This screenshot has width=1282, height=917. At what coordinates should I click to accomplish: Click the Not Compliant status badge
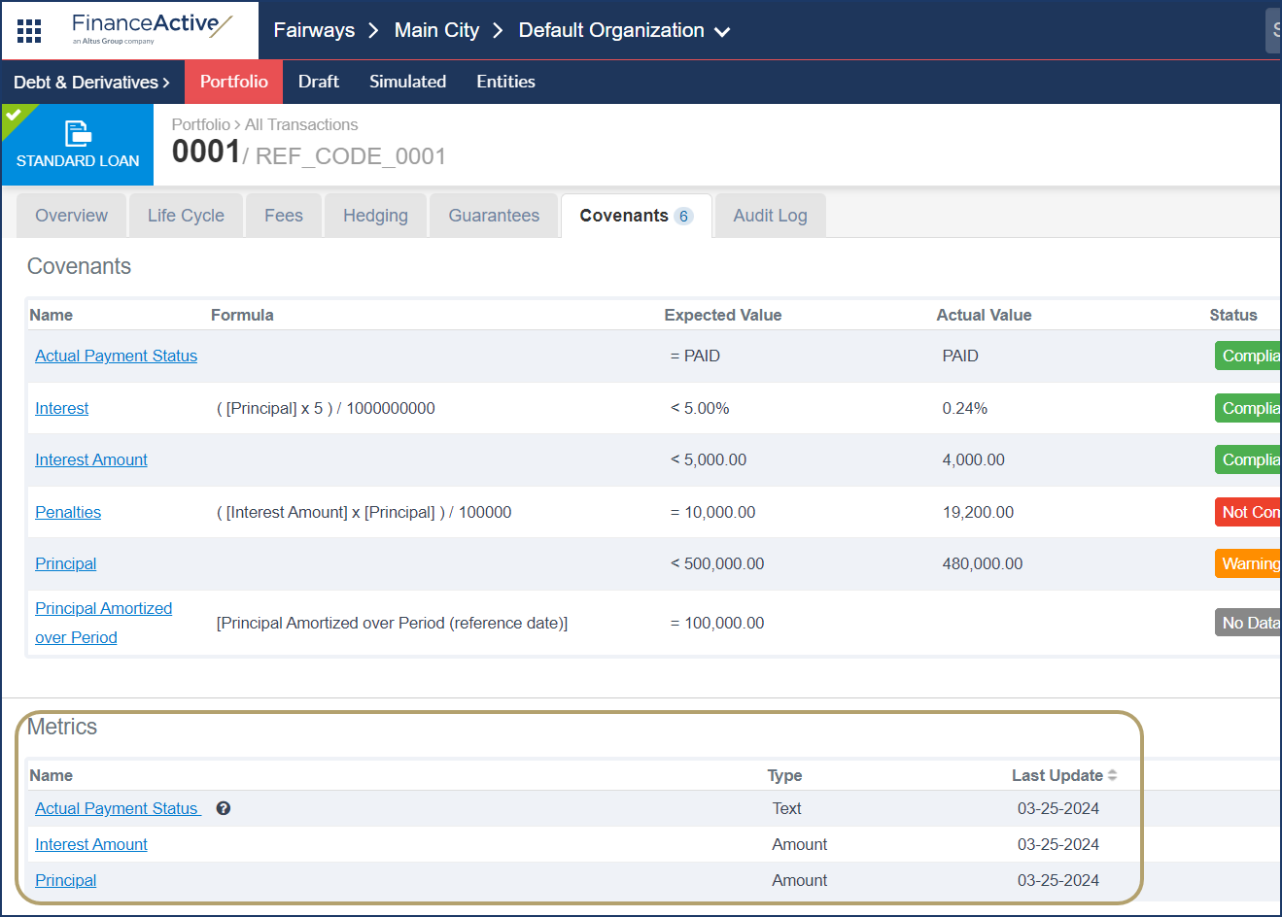pyautogui.click(x=1249, y=512)
